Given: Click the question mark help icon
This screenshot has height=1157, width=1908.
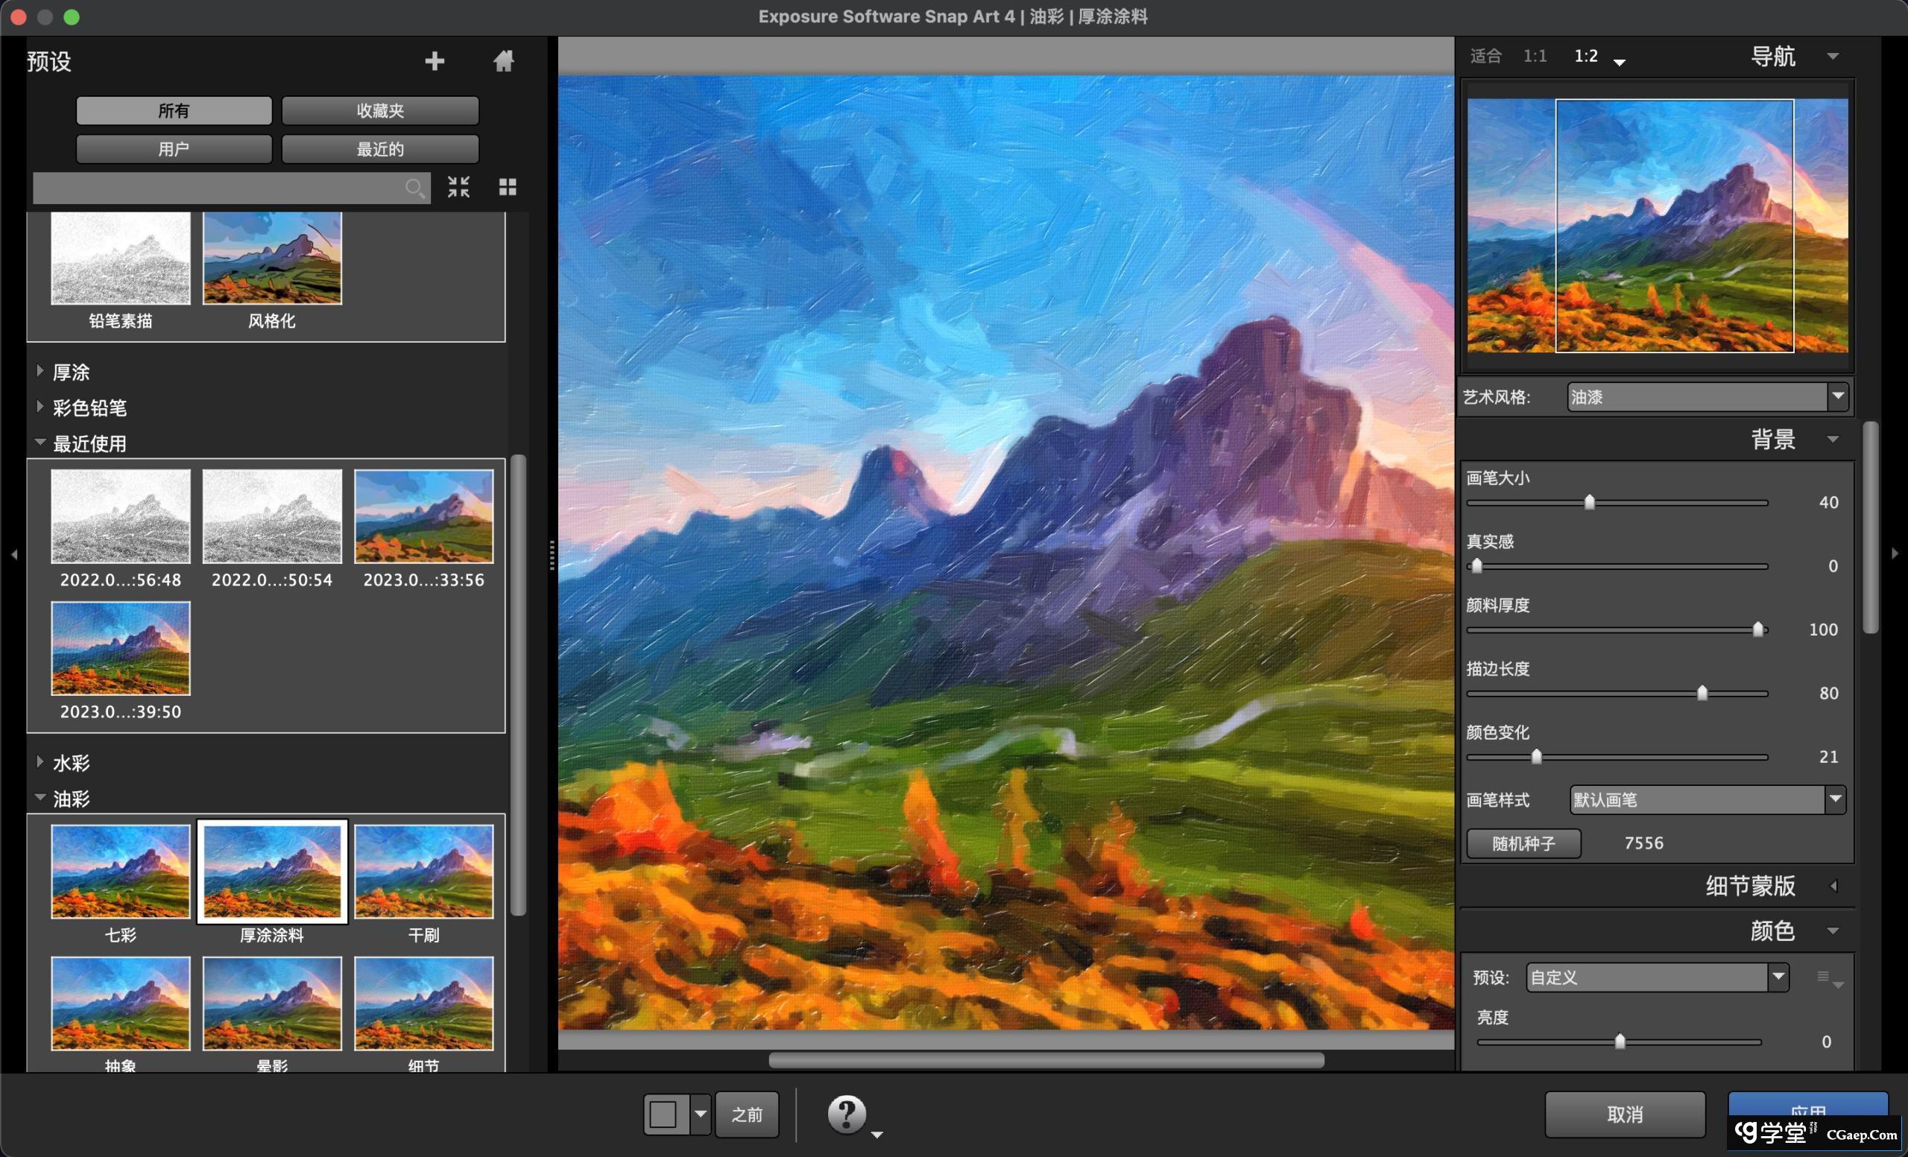Looking at the screenshot, I should pos(847,1114).
